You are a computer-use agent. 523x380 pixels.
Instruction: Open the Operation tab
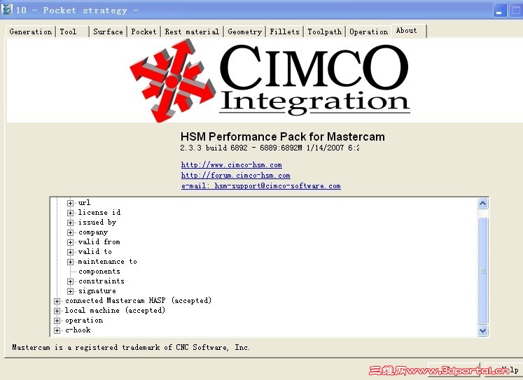point(368,31)
